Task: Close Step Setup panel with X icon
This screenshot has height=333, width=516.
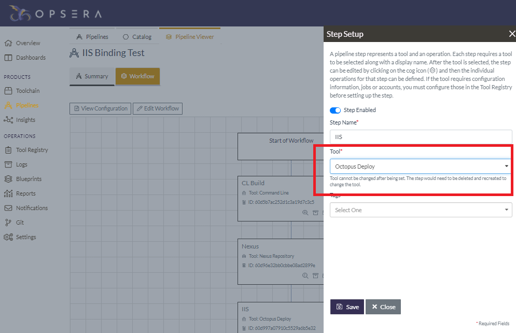Action: point(511,34)
